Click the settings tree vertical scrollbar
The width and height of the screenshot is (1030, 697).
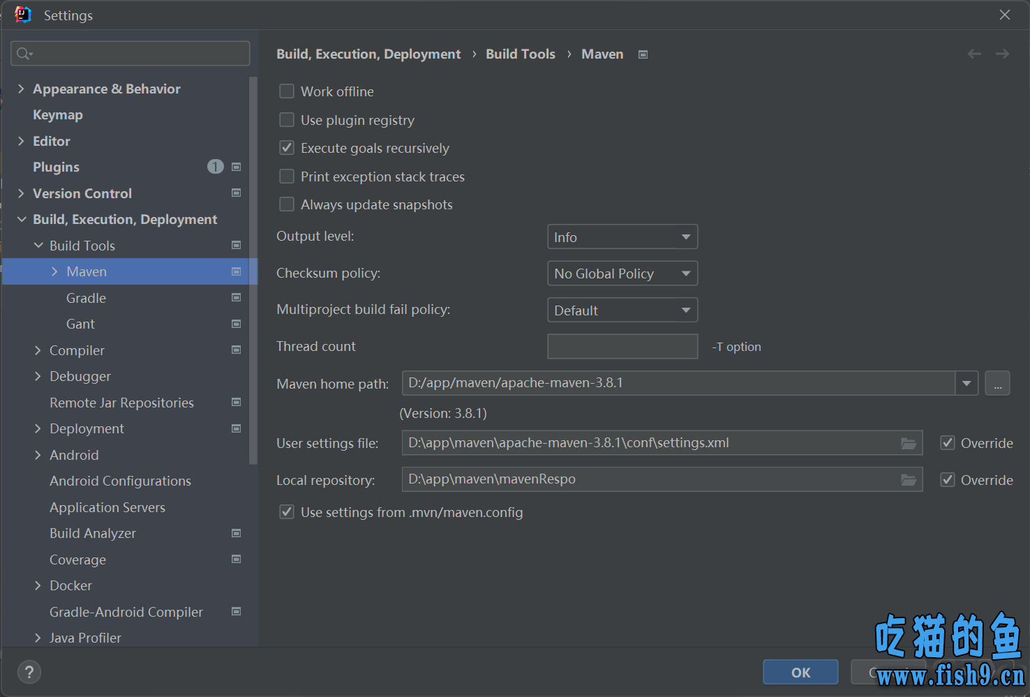[x=253, y=271]
